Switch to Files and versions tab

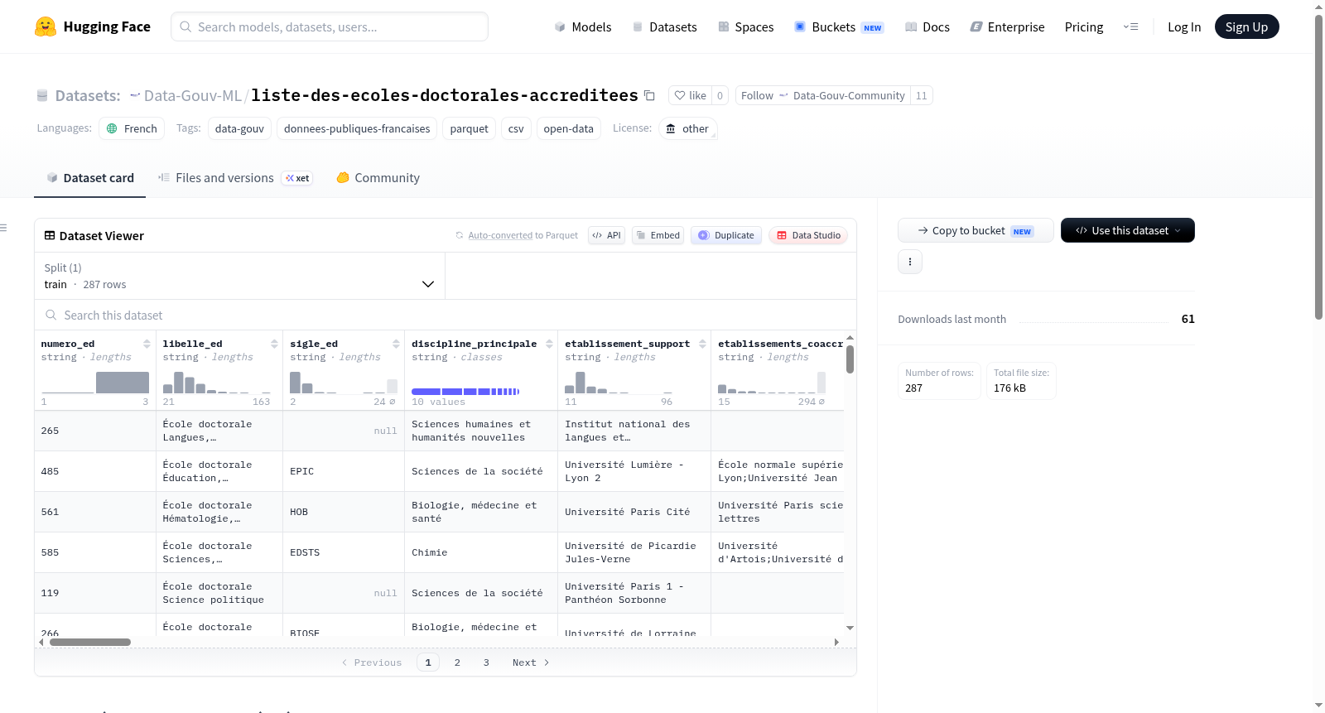(x=235, y=177)
